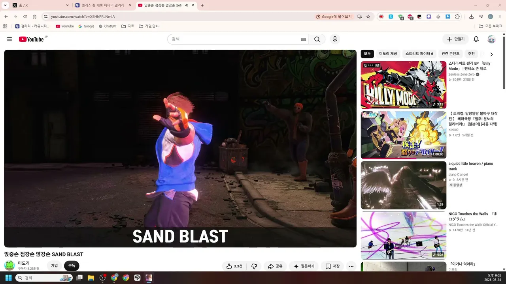
Task: Open site information icon in address bar
Action: click(45, 17)
